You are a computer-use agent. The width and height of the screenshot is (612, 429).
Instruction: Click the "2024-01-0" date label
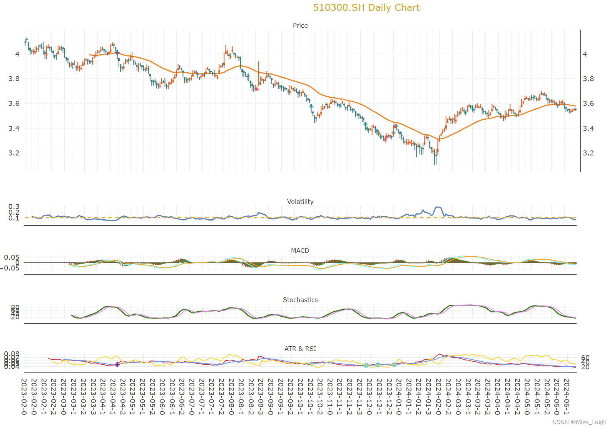(x=398, y=397)
